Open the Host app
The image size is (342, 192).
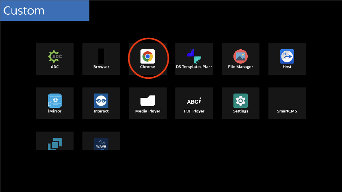point(287,59)
